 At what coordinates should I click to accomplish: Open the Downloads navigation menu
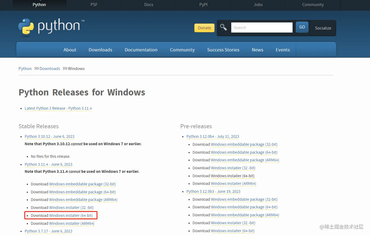tap(100, 50)
